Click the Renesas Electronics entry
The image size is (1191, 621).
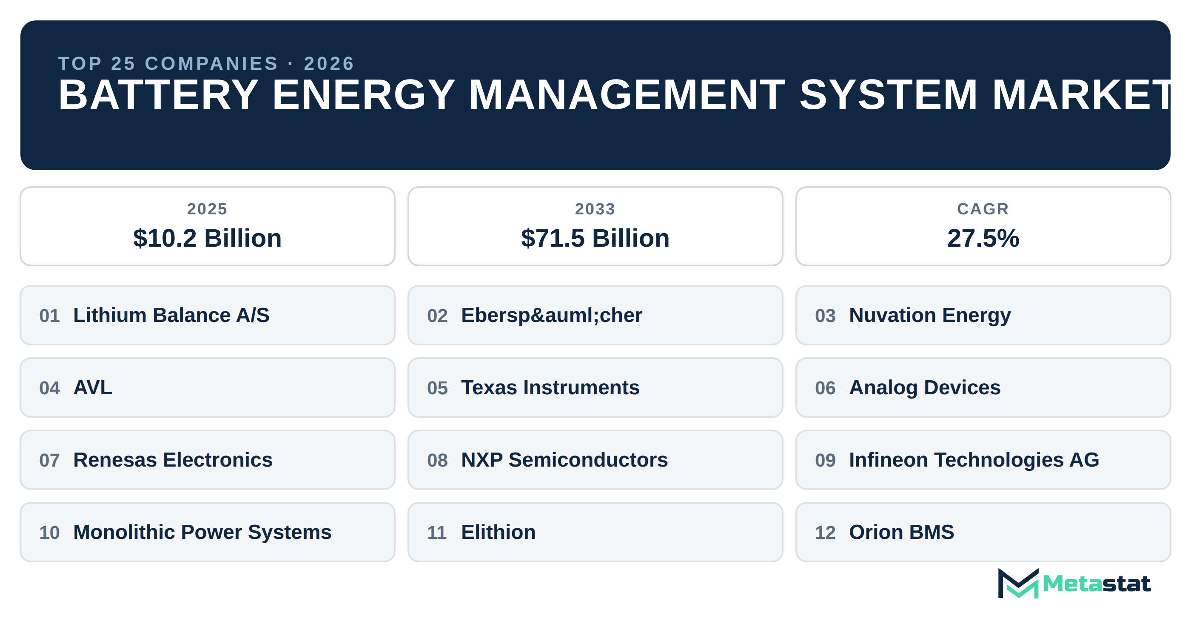(x=208, y=460)
